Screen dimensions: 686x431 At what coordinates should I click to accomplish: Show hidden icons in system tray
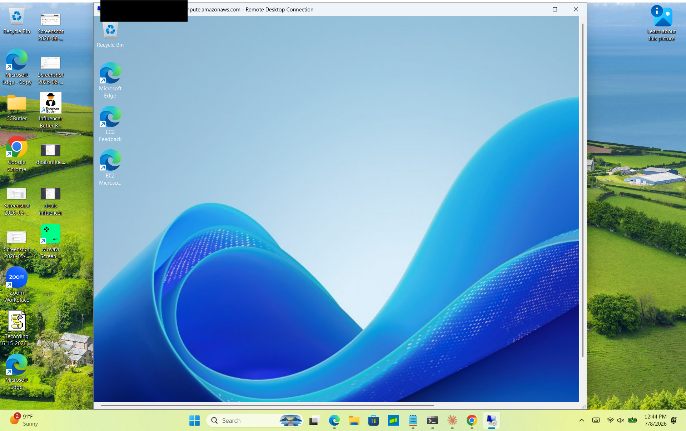click(x=582, y=420)
